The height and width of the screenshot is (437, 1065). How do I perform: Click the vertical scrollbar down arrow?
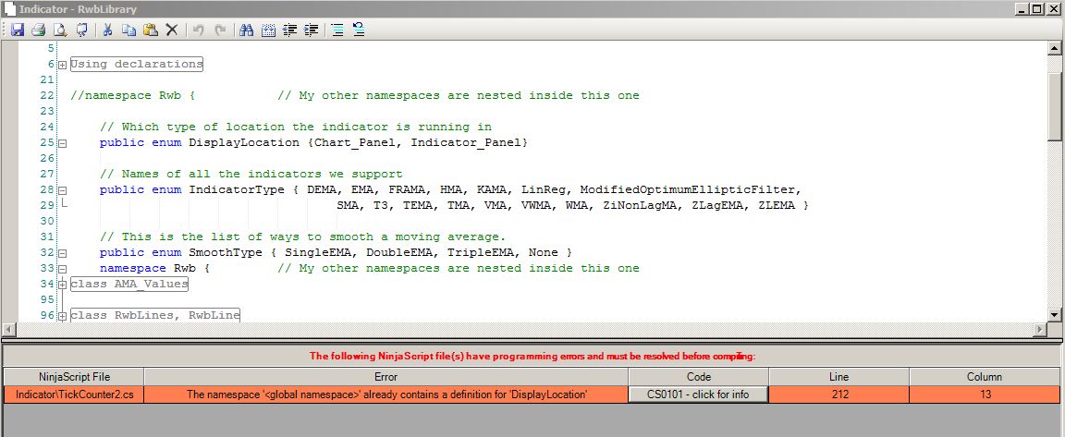click(x=1054, y=315)
